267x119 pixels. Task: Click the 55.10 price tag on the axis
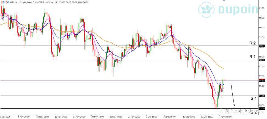tap(262, 109)
